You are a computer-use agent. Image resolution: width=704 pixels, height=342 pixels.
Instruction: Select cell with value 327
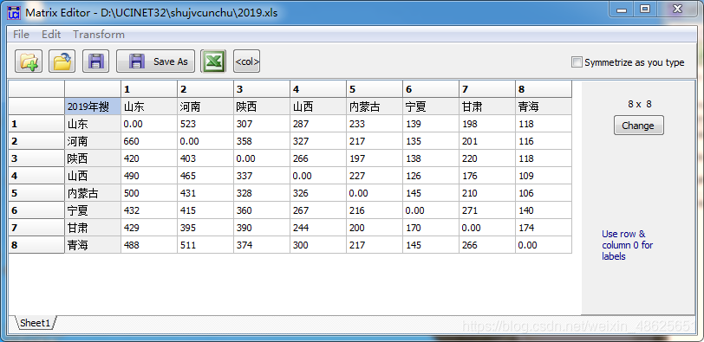318,141
